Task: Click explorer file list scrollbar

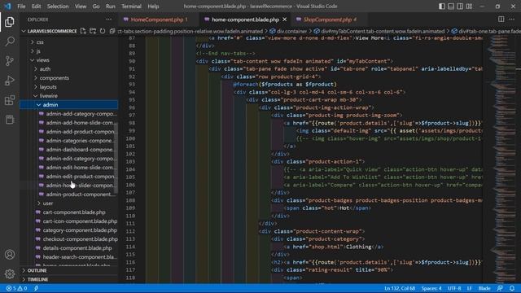Action: [116, 158]
